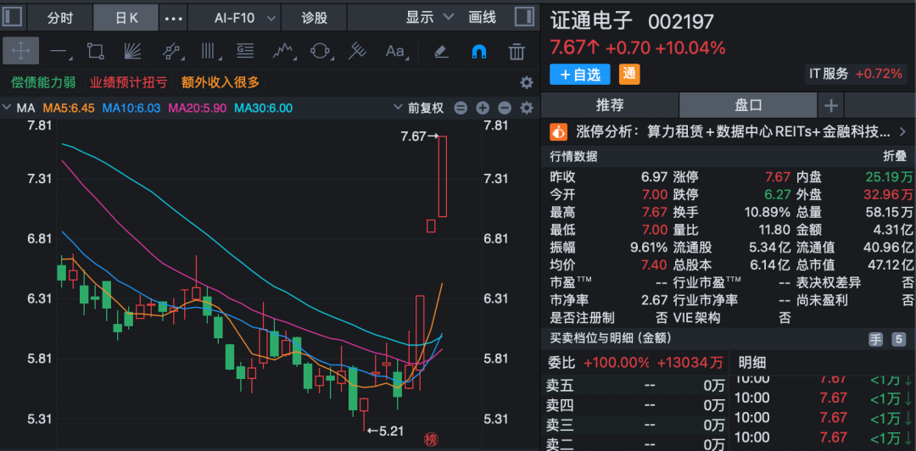Toggle the left sidebar panel icon
Viewport: 916px width, 451px height.
click(12, 16)
